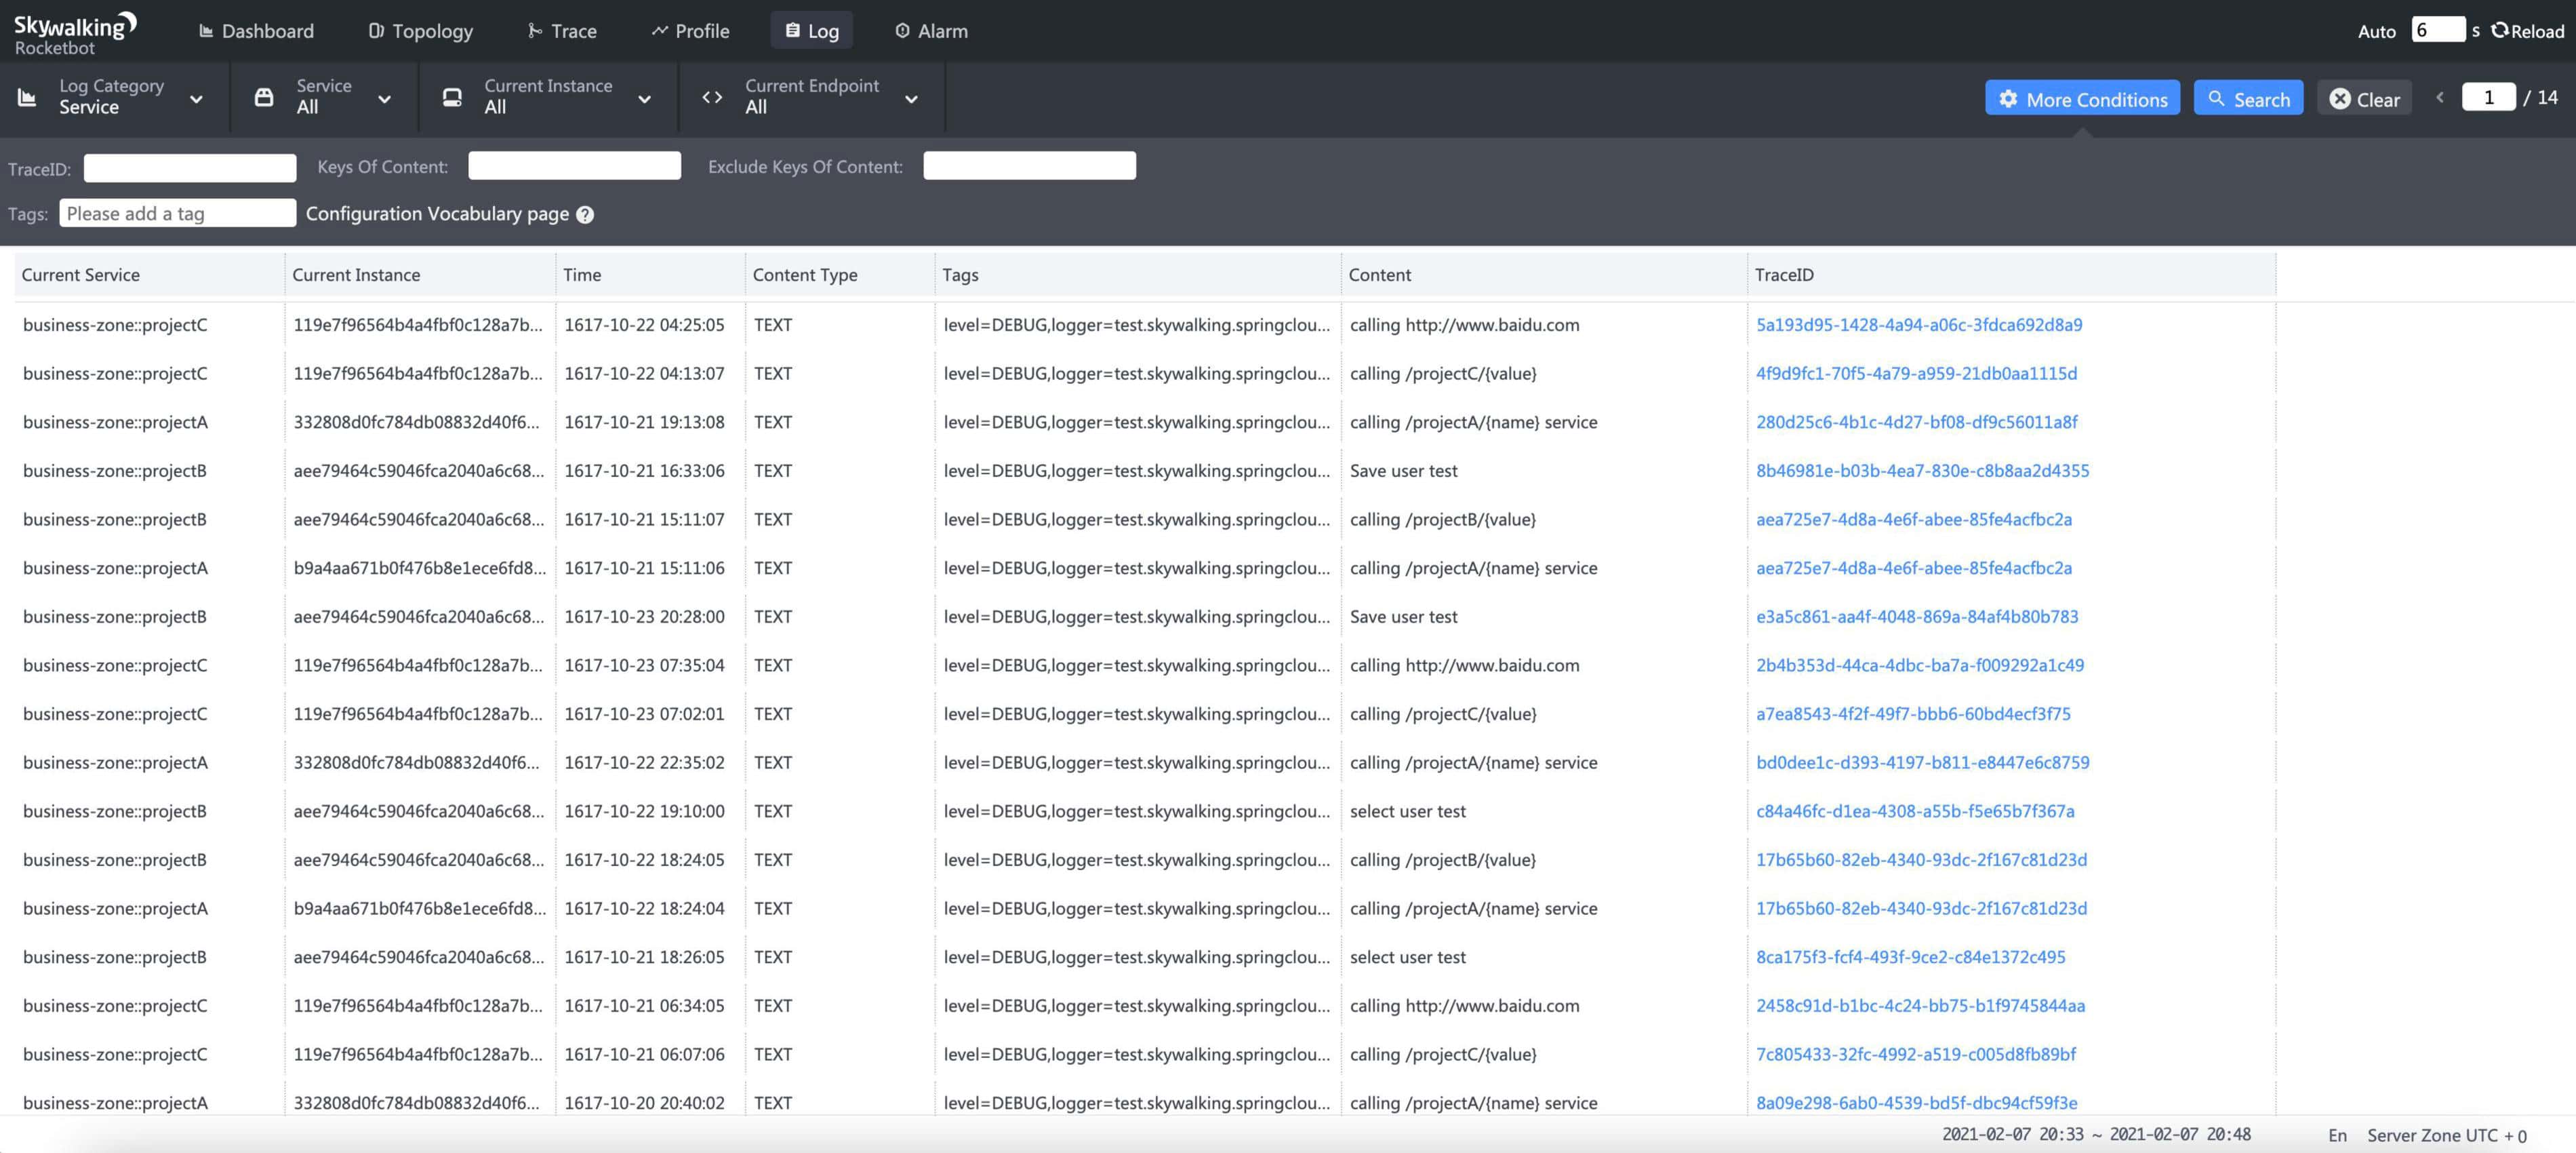Open the Trace tab
2576x1153 pixels.
[562, 31]
